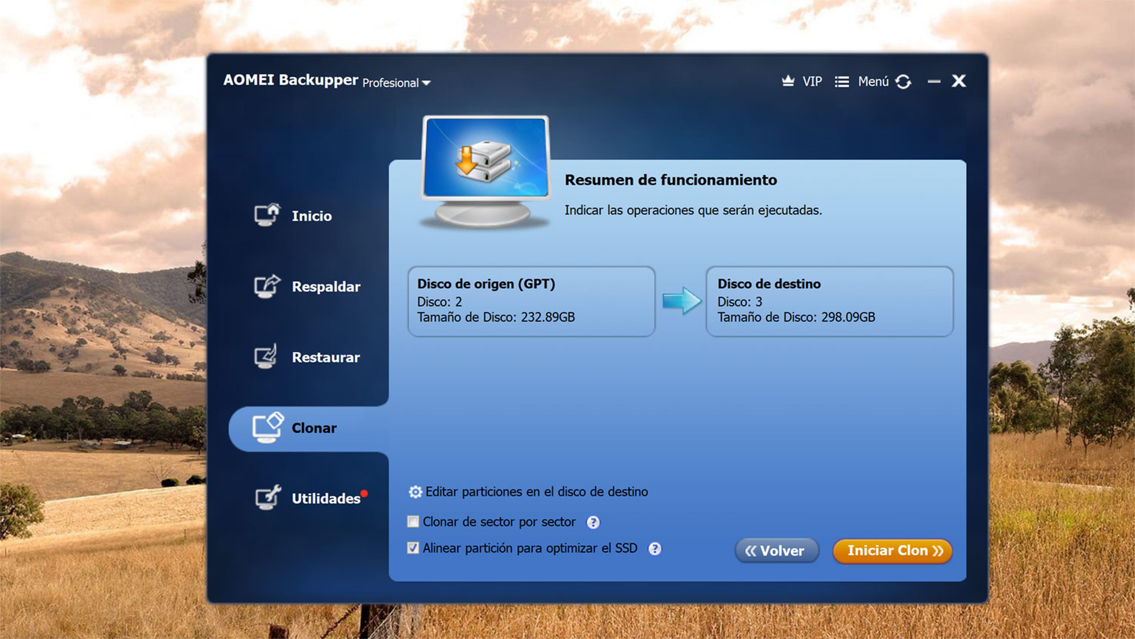
Task: Enable Clonar de sector por sector
Action: click(x=413, y=522)
